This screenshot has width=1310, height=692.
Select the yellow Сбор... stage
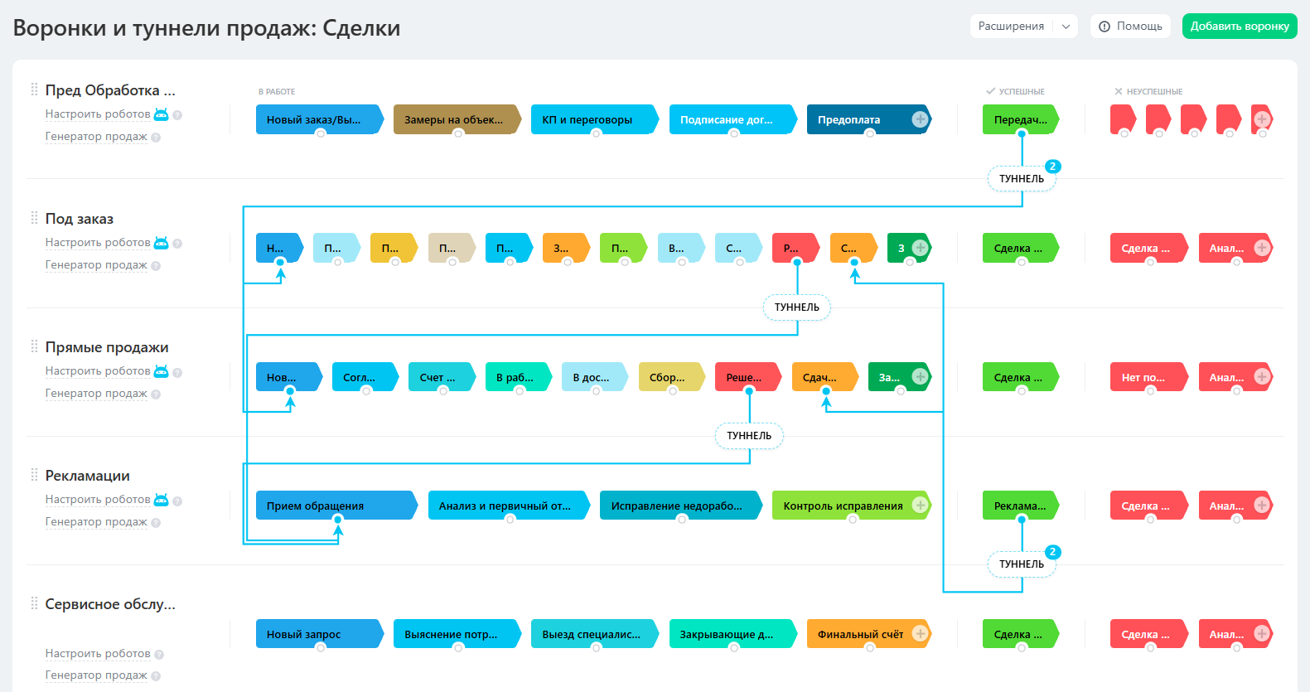click(671, 377)
